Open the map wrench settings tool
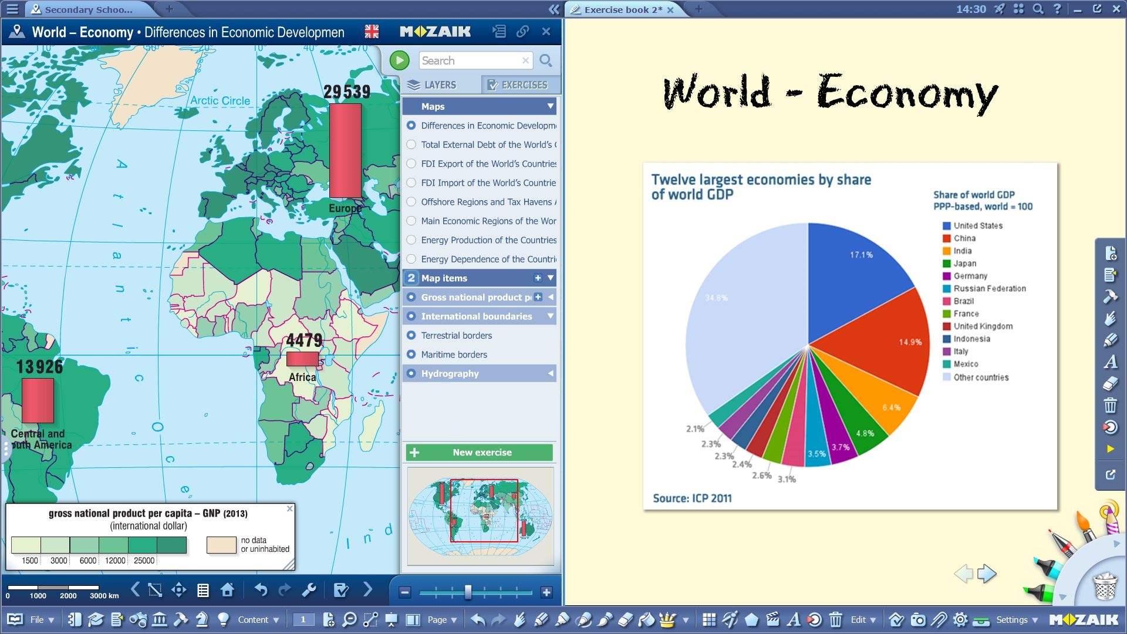 [309, 590]
